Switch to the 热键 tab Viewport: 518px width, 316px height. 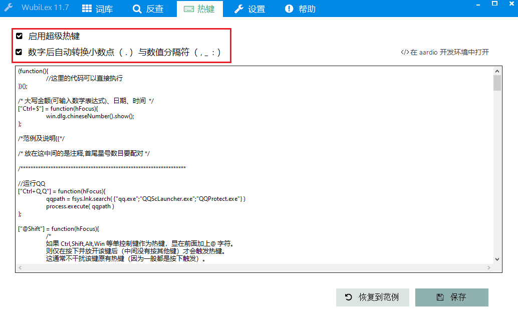(x=199, y=9)
